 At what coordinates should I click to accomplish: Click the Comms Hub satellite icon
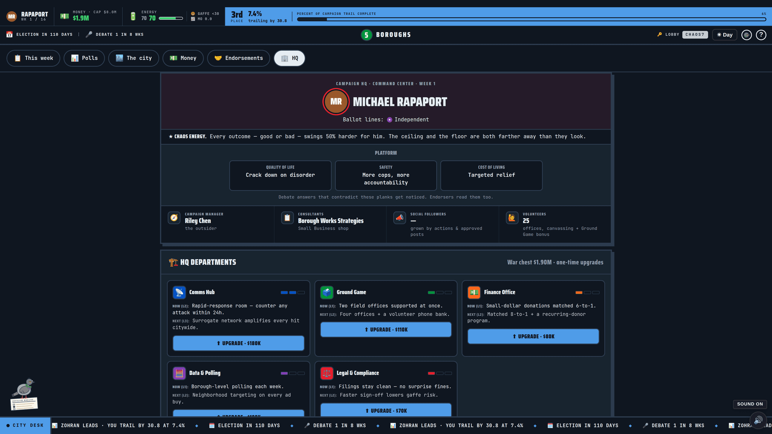(x=179, y=292)
